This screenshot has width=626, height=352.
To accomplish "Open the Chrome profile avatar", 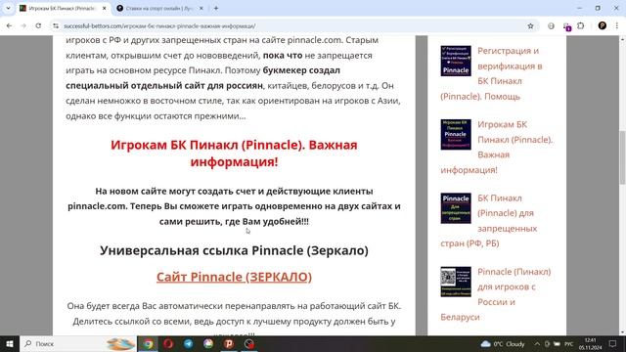I will coord(603,26).
